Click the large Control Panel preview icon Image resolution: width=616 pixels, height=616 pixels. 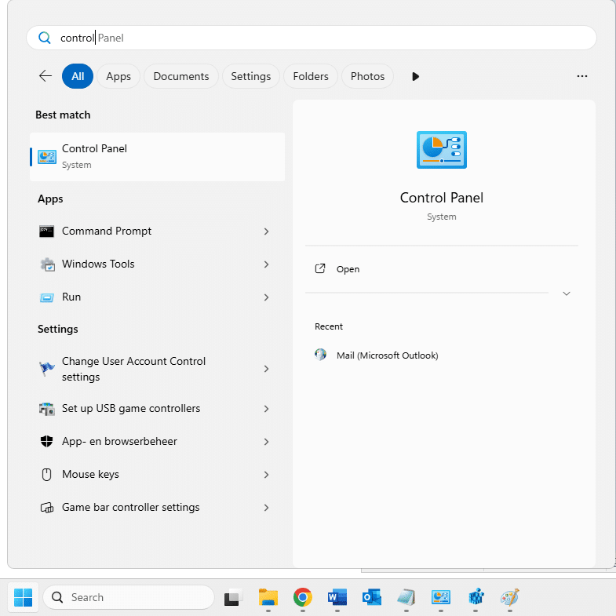point(442,150)
